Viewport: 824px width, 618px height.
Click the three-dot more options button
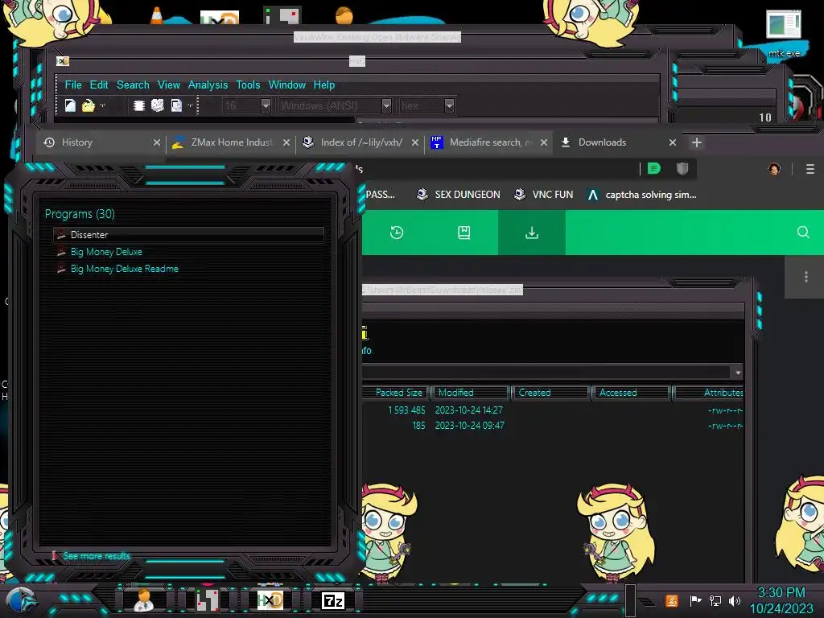click(x=805, y=277)
